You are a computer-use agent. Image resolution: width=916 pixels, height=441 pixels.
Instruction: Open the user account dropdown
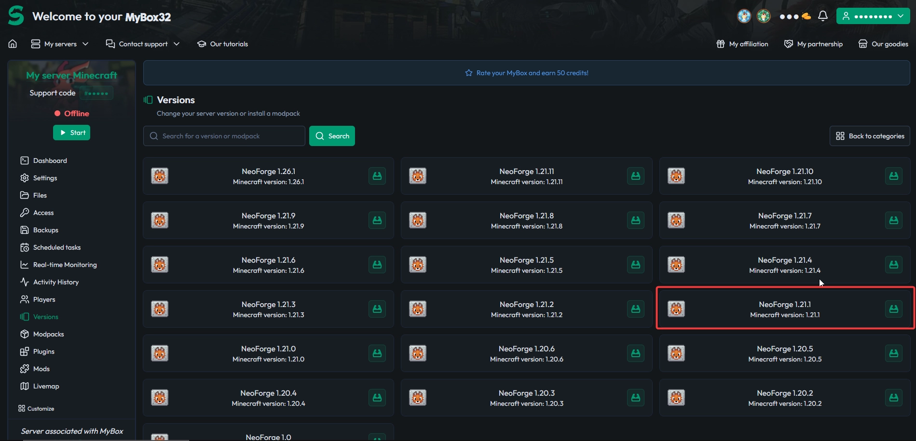[873, 16]
